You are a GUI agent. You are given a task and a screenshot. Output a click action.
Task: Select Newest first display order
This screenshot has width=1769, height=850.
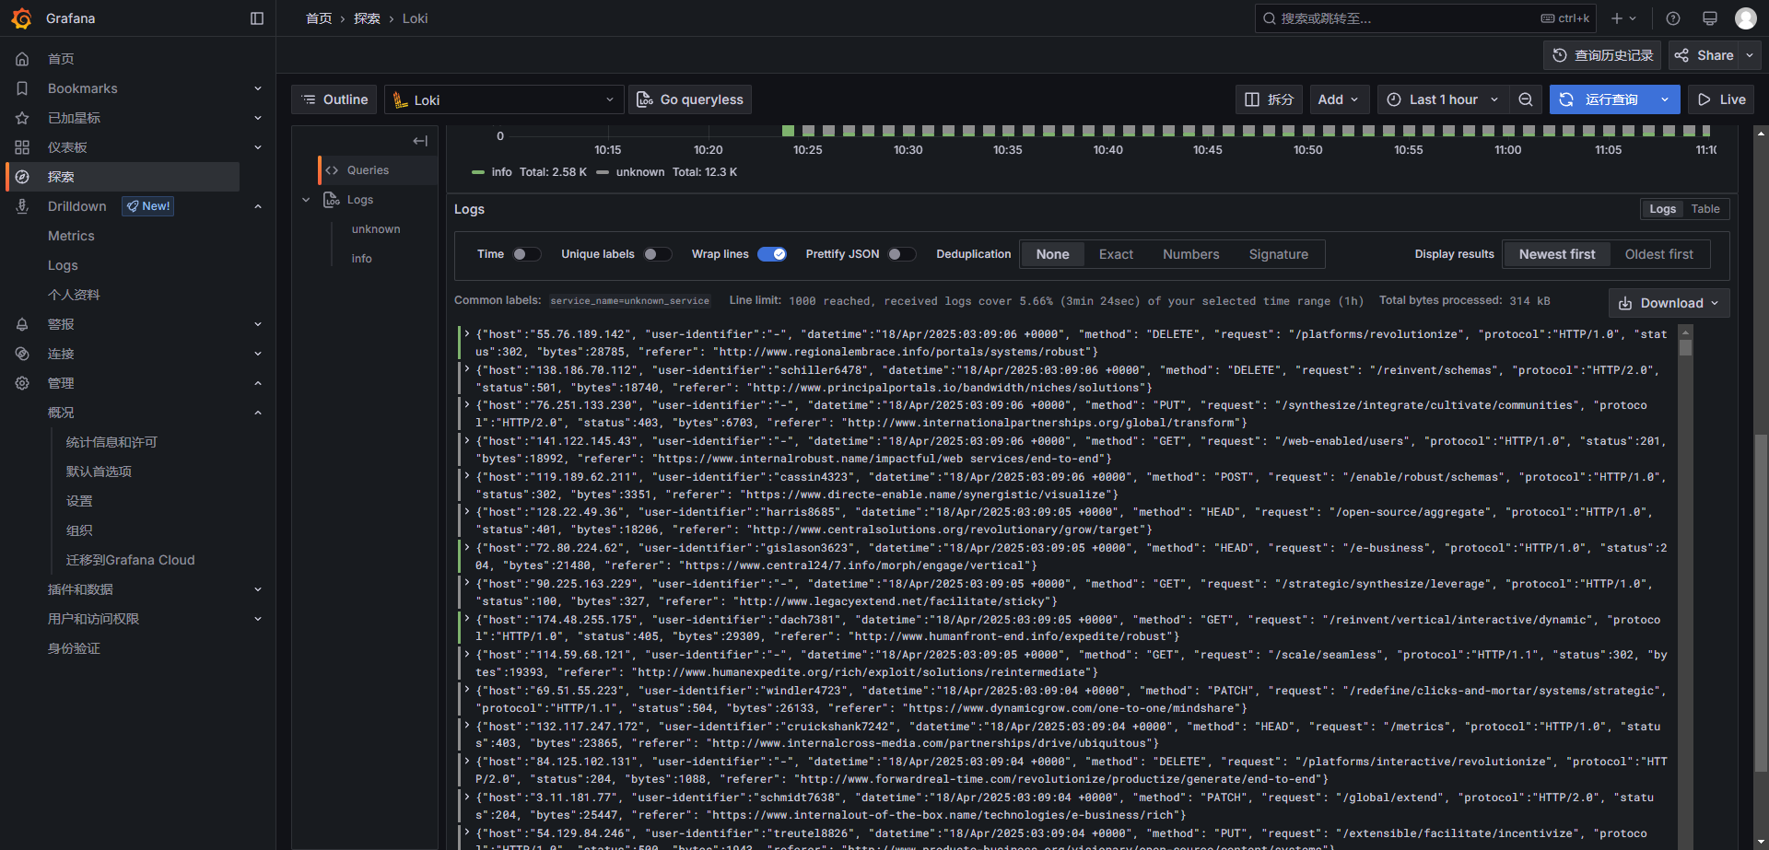pos(1557,254)
